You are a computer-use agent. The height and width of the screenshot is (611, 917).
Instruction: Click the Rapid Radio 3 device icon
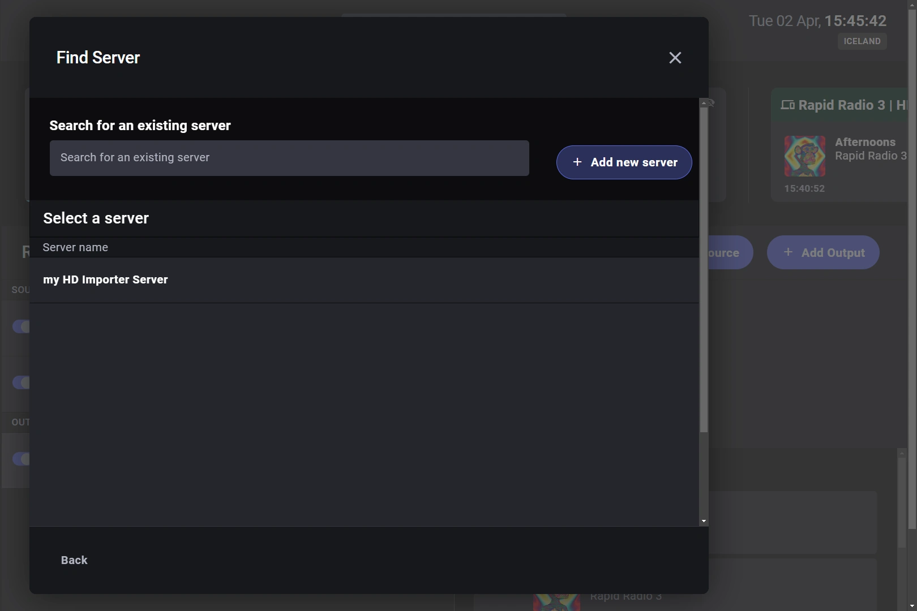(x=787, y=105)
